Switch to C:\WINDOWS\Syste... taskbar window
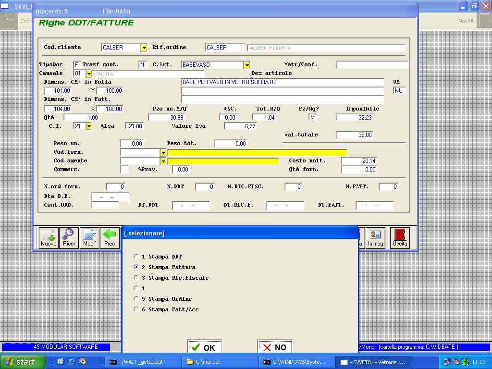The width and height of the screenshot is (492, 369). tap(296, 362)
